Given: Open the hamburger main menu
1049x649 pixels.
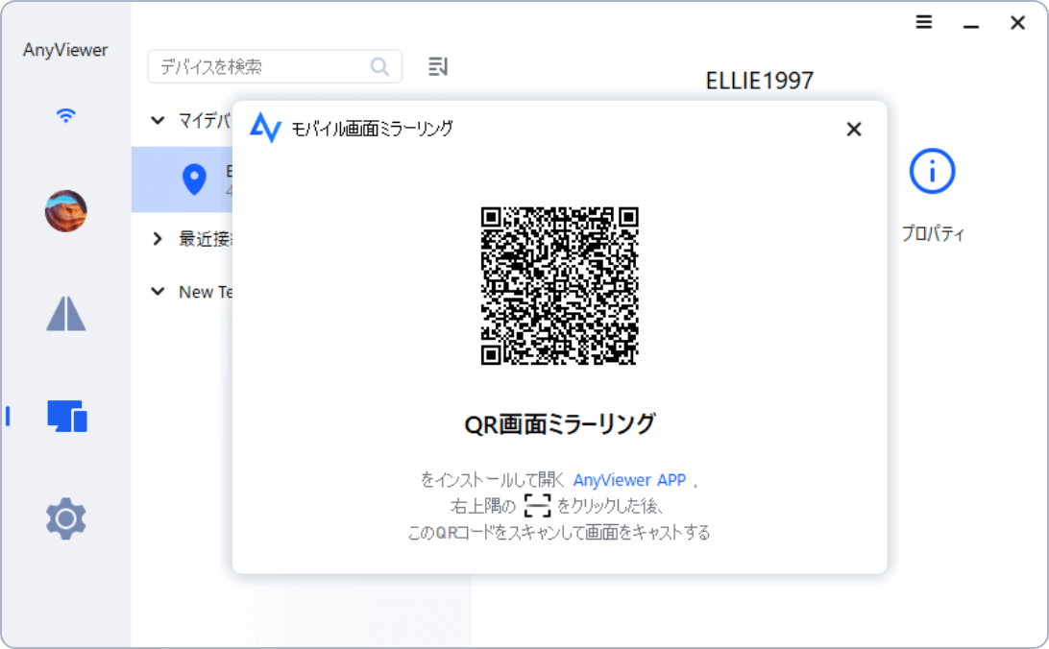Looking at the screenshot, I should tap(924, 22).
